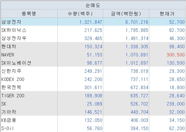Image resolution: width=186 pixels, height=132 pixels.
Task: Click current price 239,000
Action: click(176, 104)
